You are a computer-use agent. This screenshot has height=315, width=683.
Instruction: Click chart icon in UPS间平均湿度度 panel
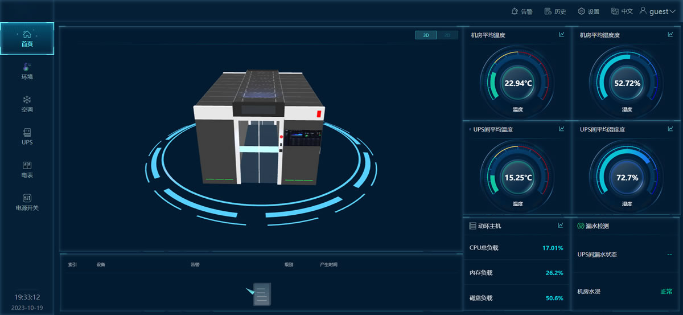(x=670, y=129)
